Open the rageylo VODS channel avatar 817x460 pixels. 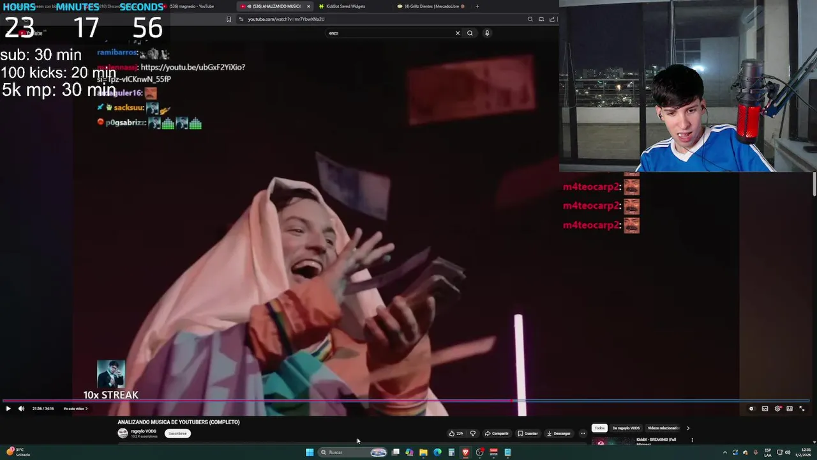pos(123,433)
